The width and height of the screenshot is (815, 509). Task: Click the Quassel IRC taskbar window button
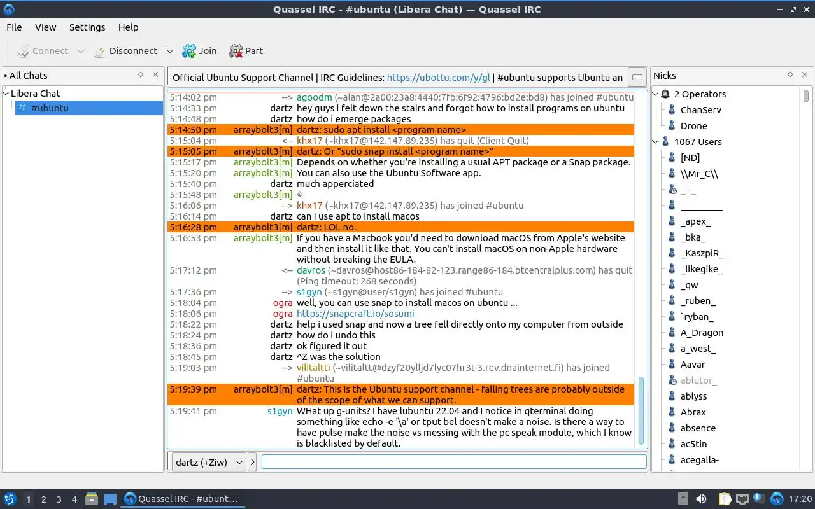point(181,499)
